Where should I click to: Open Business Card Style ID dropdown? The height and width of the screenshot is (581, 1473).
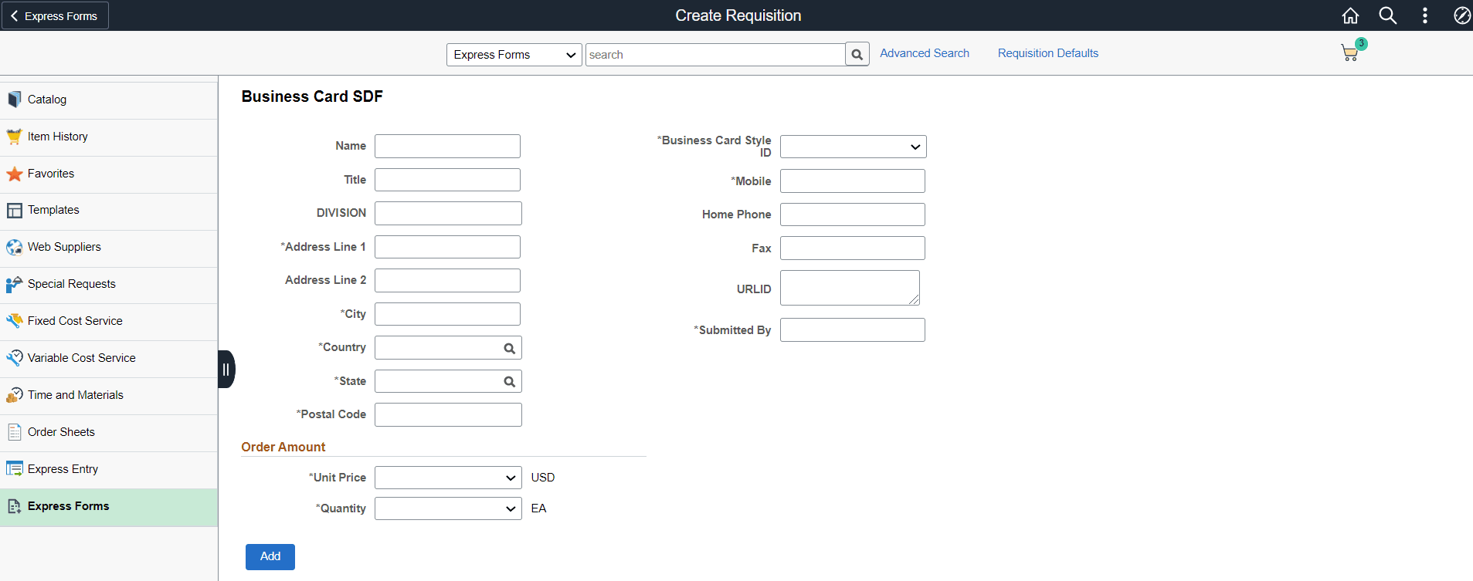pos(853,147)
